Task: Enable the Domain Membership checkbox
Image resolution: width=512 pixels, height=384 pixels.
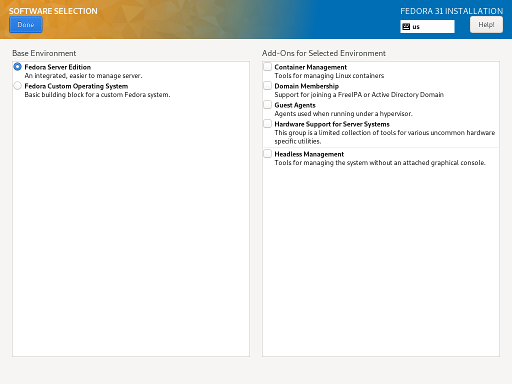Action: point(267,85)
